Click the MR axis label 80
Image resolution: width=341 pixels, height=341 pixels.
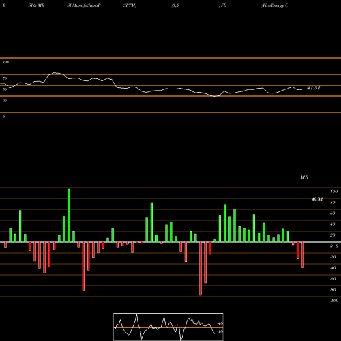333,203
